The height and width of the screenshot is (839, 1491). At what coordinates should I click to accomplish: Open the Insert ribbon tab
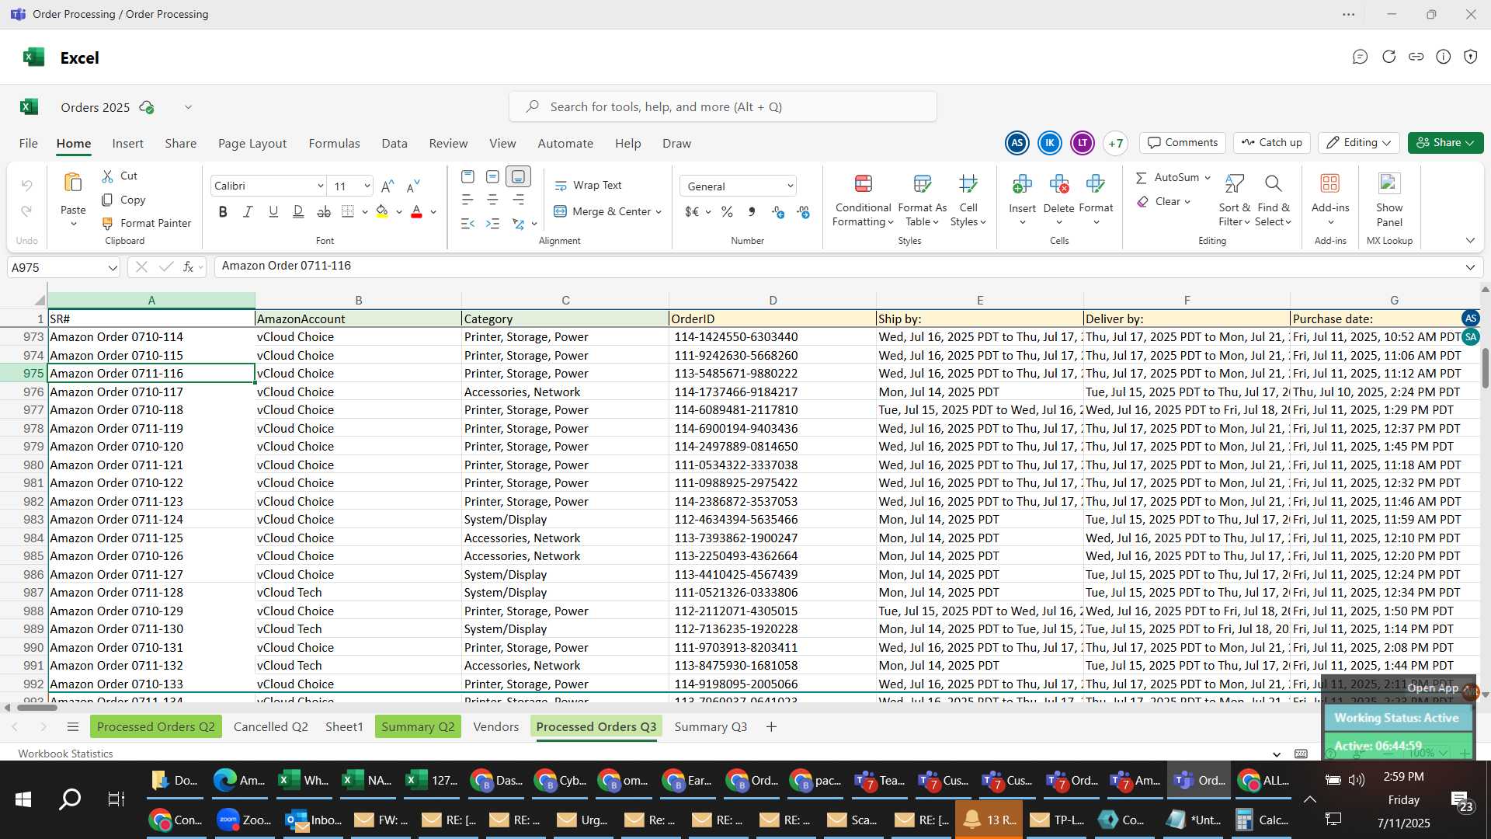(x=127, y=144)
